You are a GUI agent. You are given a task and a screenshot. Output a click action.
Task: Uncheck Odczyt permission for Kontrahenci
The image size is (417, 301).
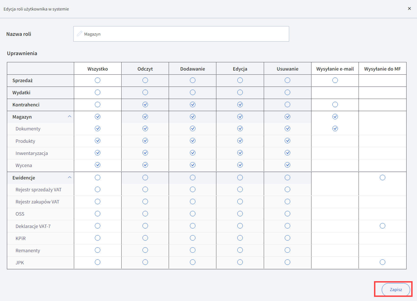145,104
